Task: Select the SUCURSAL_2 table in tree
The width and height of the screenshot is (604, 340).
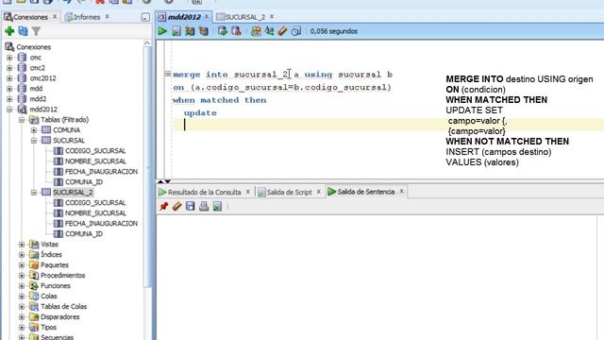Action: pyautogui.click(x=73, y=193)
